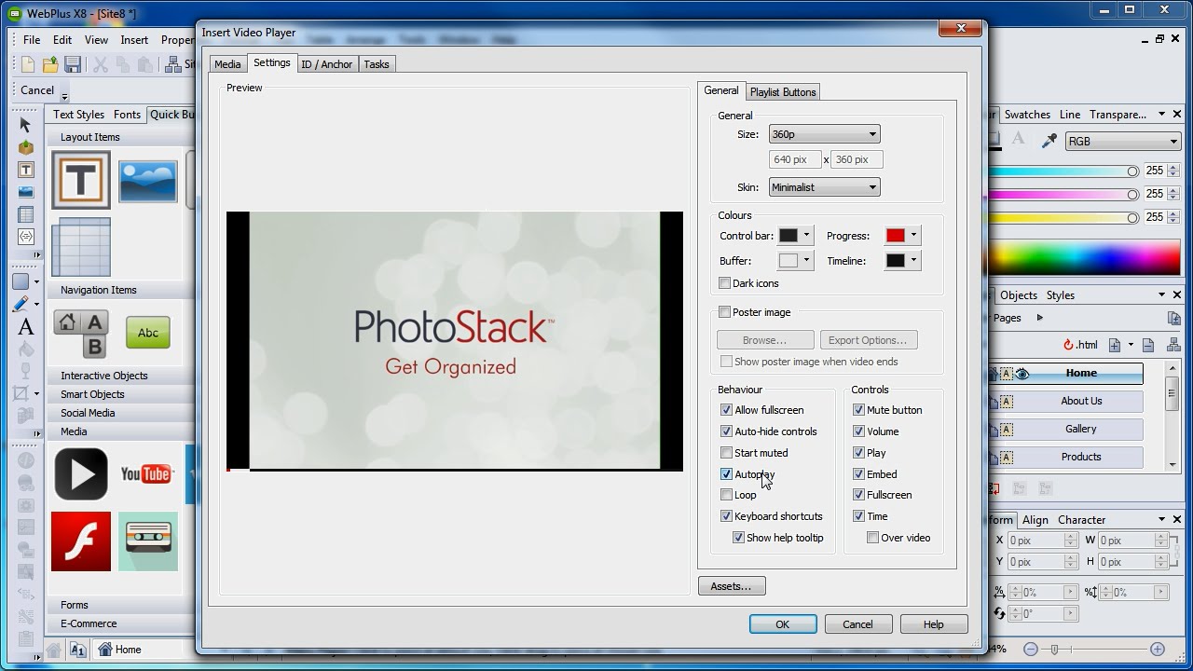The width and height of the screenshot is (1193, 671).
Task: Click the Help button
Action: pos(933,624)
